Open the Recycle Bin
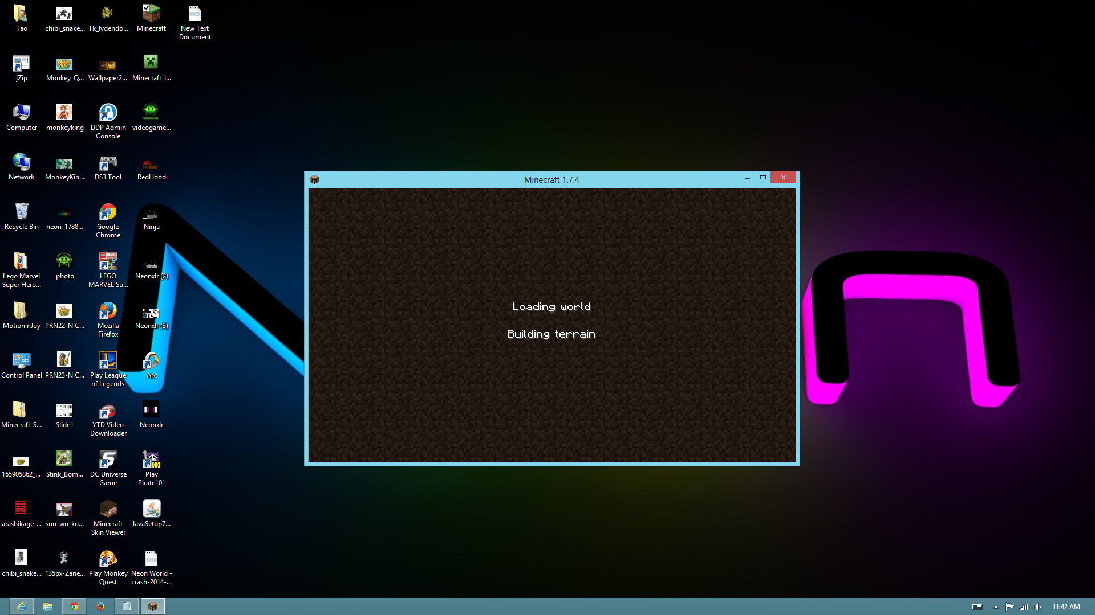 click(x=21, y=212)
